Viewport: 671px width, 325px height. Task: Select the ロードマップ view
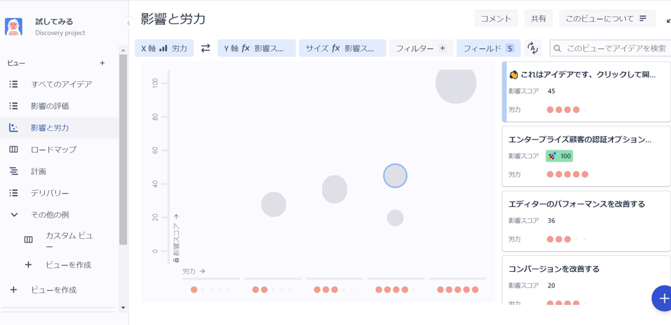click(x=54, y=150)
